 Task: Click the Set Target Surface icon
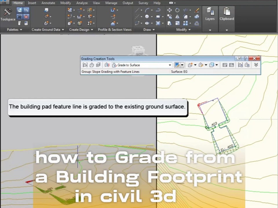click(92, 65)
